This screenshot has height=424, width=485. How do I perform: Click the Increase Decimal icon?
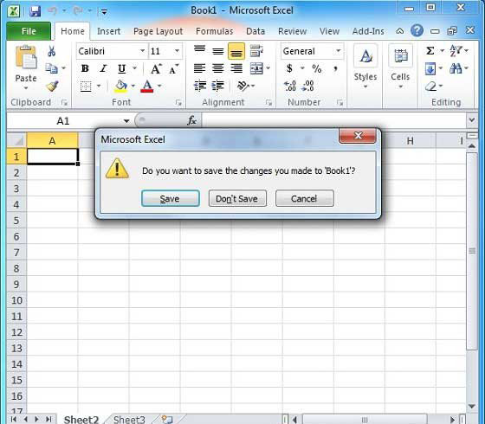pyautogui.click(x=290, y=86)
